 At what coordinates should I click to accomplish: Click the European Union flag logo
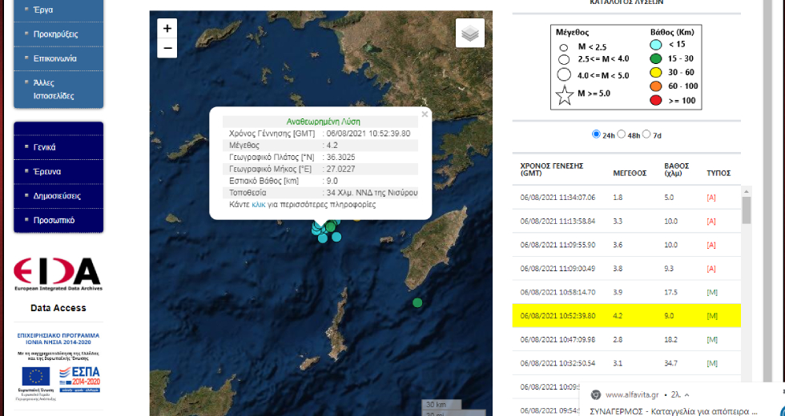[36, 377]
